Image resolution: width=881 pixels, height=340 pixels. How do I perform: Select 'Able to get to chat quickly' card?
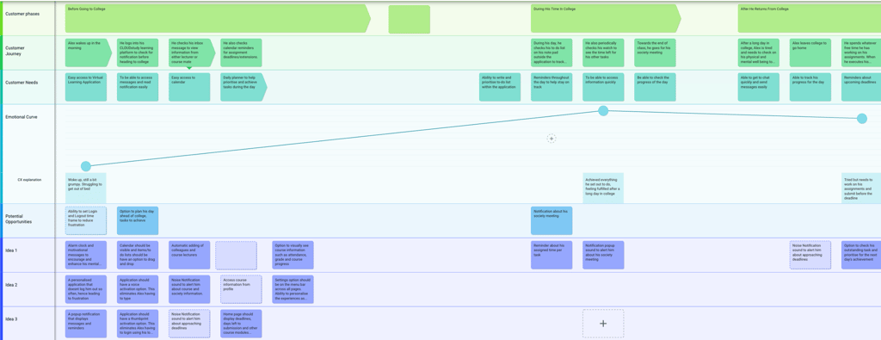(759, 87)
